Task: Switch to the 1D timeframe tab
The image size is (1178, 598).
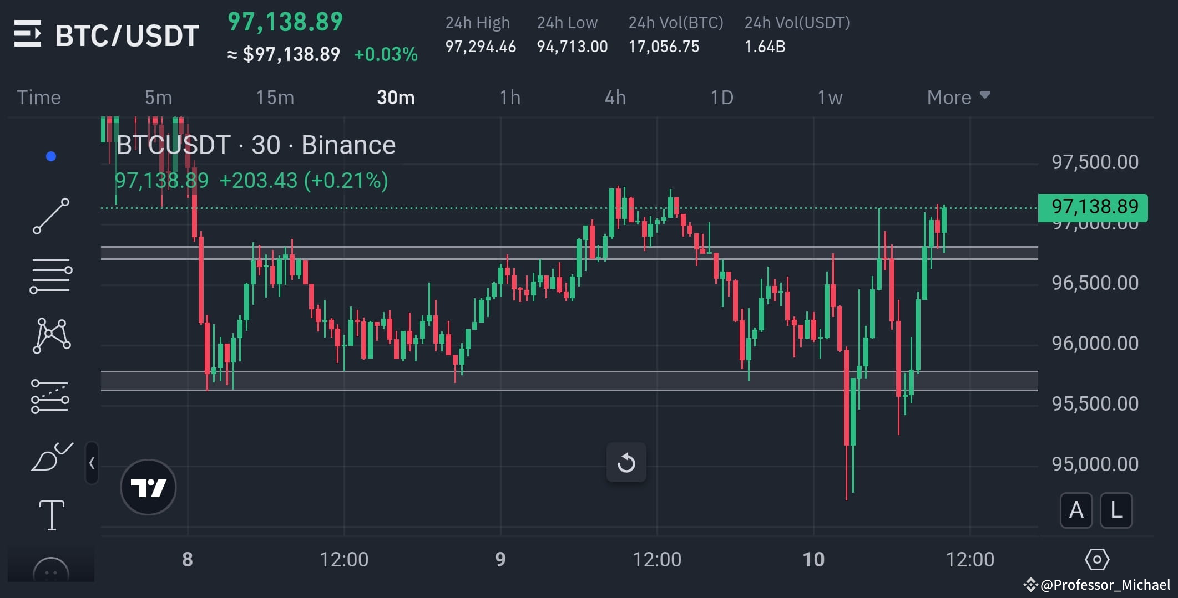Action: pyautogui.click(x=722, y=97)
